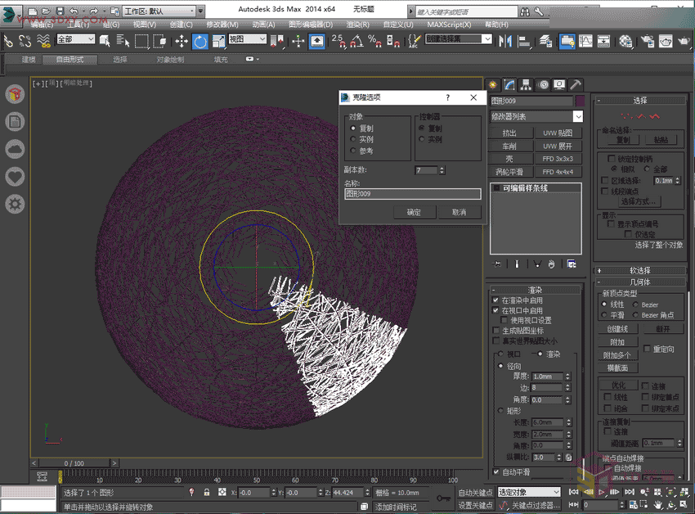Open the Utilities hammer panel tab
The image size is (695, 514).
pyautogui.click(x=576, y=84)
